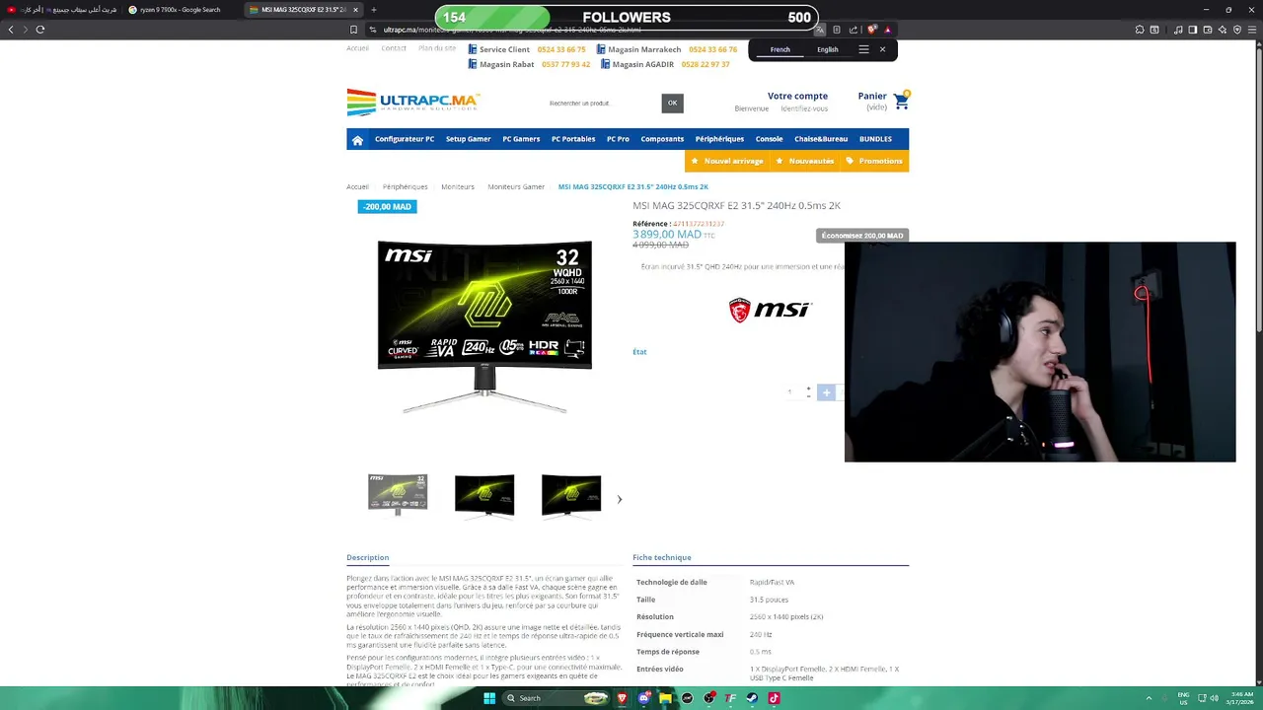
Task: Open the PC Pro menu
Action: point(618,139)
